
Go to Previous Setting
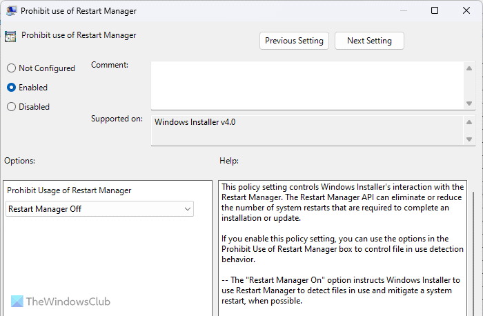(x=294, y=41)
